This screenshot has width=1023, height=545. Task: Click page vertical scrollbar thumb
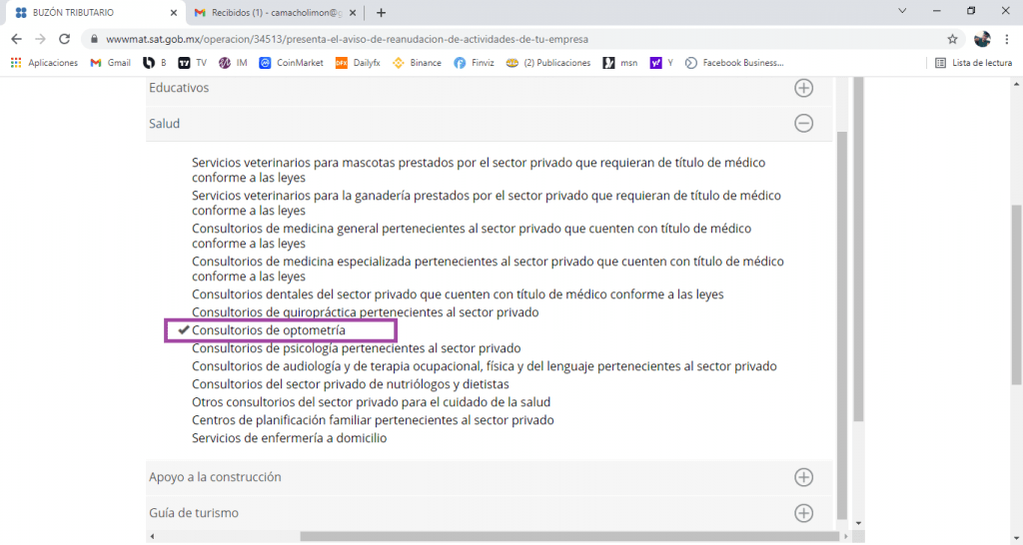[1017, 294]
